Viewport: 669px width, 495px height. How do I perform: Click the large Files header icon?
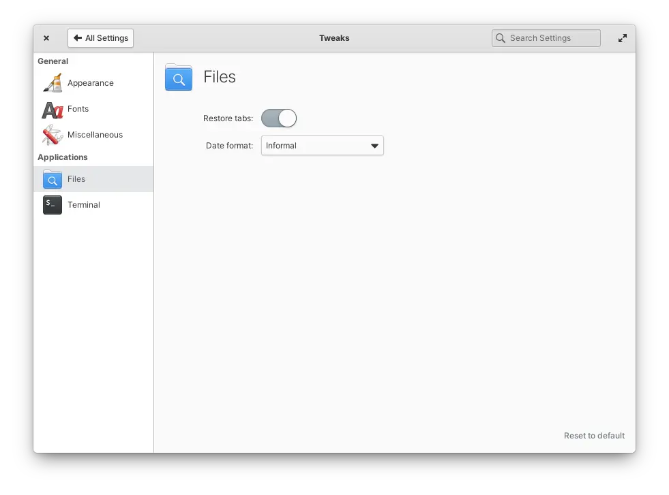pos(179,78)
